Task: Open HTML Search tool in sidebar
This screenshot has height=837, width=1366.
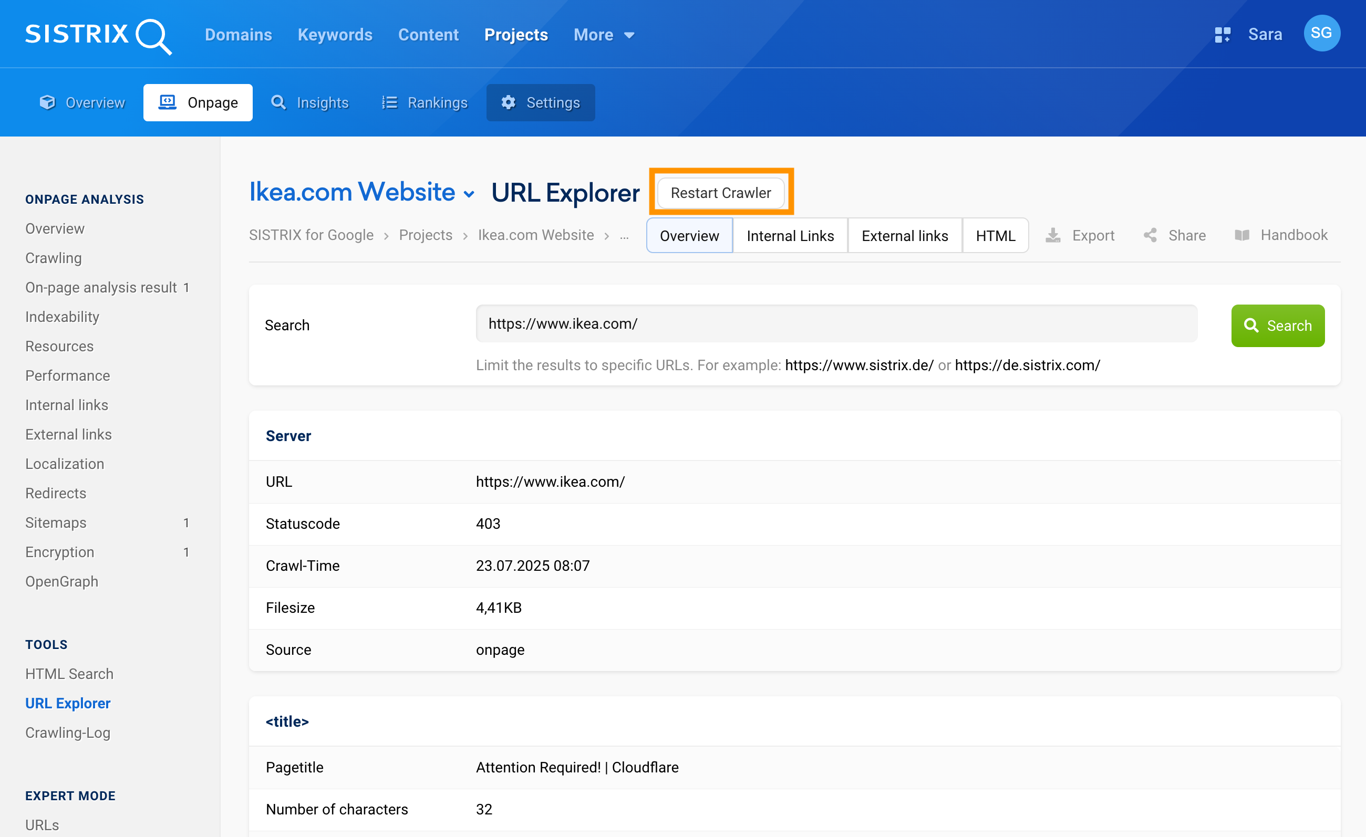Action: [x=69, y=674]
